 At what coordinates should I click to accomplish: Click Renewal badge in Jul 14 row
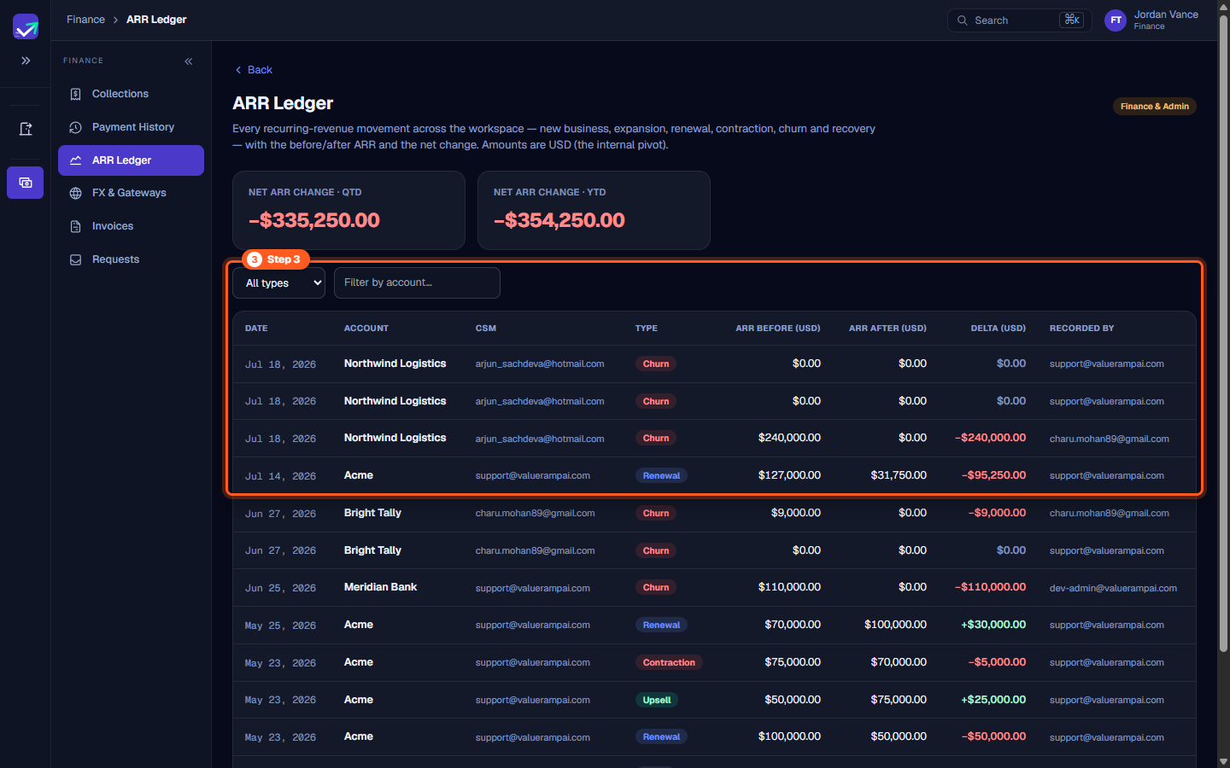tap(661, 476)
